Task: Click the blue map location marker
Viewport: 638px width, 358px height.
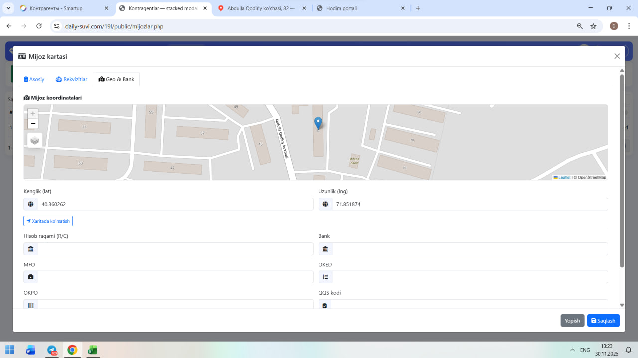Action: pyautogui.click(x=318, y=123)
